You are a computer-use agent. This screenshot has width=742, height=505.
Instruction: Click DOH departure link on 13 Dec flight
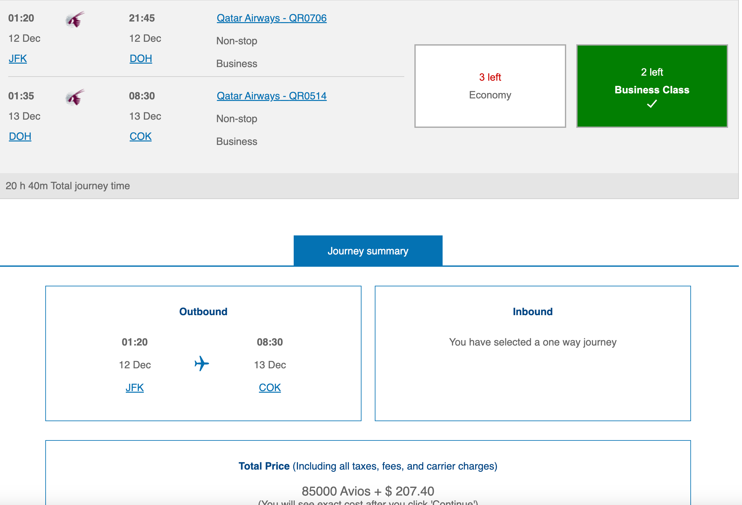[20, 136]
